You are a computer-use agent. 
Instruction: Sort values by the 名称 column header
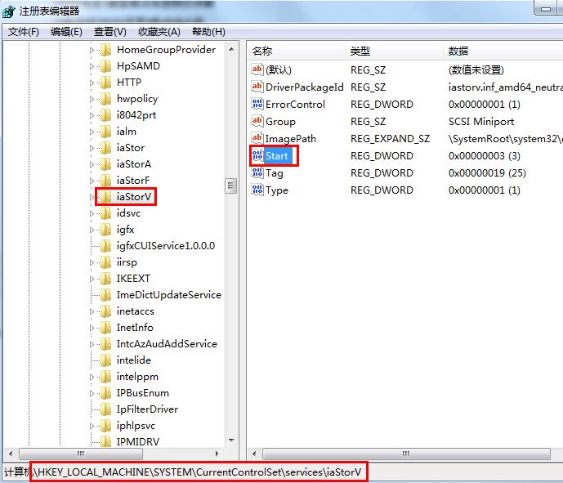click(297, 51)
